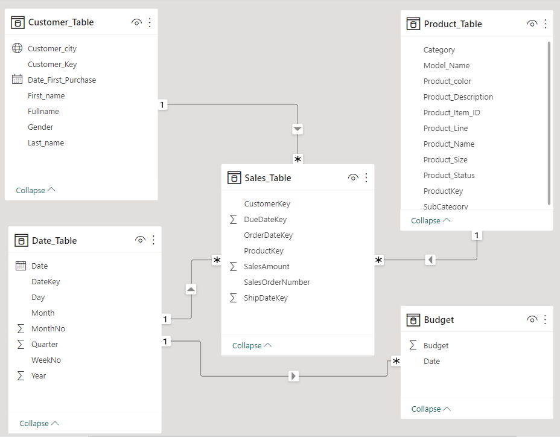Select ProductKey field in Product_Table

click(x=443, y=191)
